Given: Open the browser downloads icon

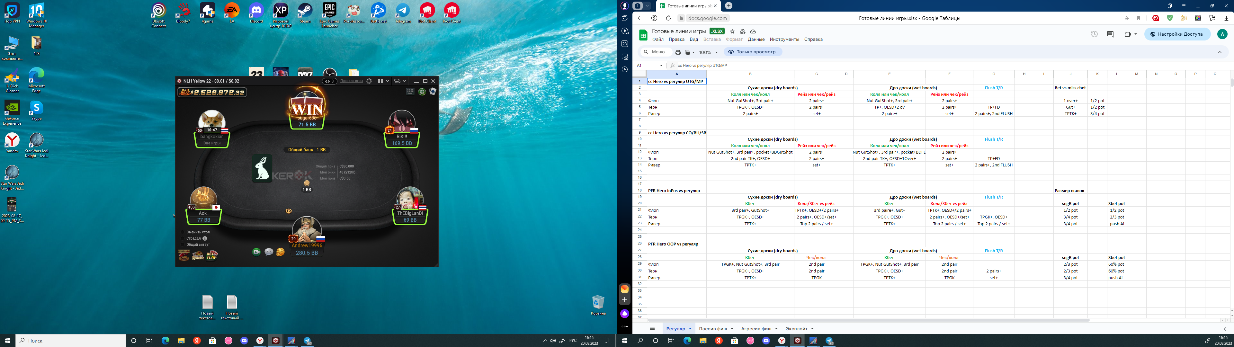Looking at the screenshot, I should pos(1226,18).
